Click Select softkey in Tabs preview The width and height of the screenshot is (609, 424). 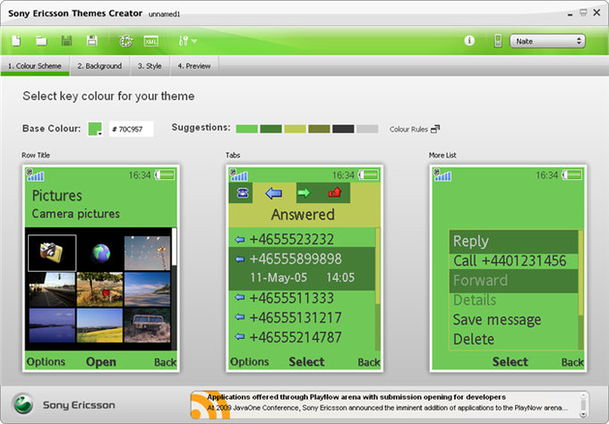tap(306, 361)
